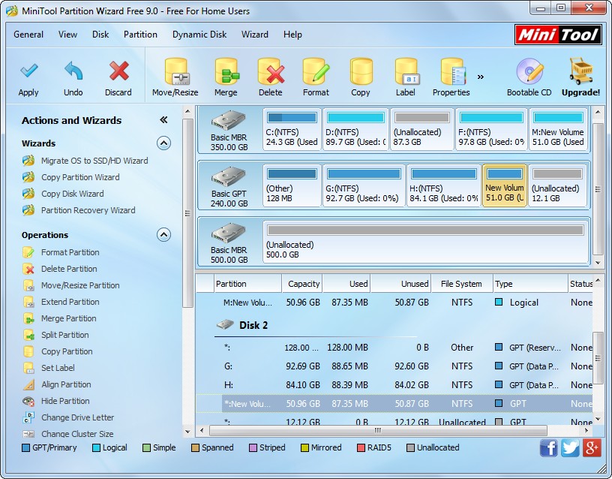
Task: Open the Merge partitions tool
Action: coord(226,75)
